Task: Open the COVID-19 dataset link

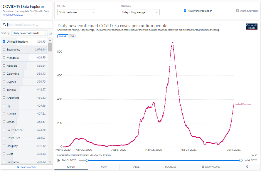Action: point(13,15)
